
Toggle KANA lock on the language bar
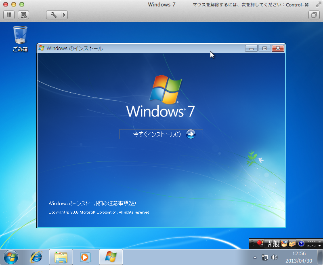point(311,246)
